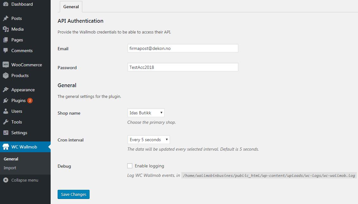Image resolution: width=358 pixels, height=204 pixels.
Task: Click the Password field label
Action: (67, 68)
